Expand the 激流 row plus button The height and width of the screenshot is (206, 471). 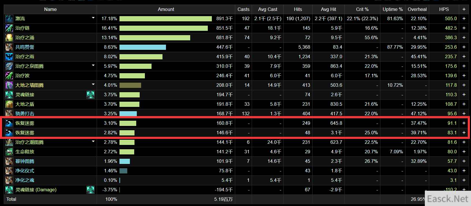tap(464, 18)
